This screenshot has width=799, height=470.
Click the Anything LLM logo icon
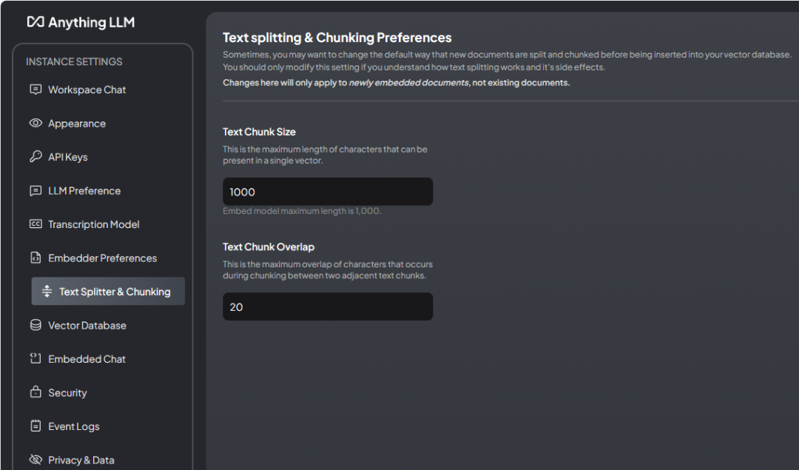(36, 22)
